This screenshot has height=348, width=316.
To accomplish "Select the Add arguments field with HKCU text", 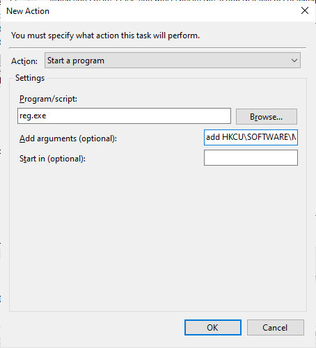I will tap(251, 137).
